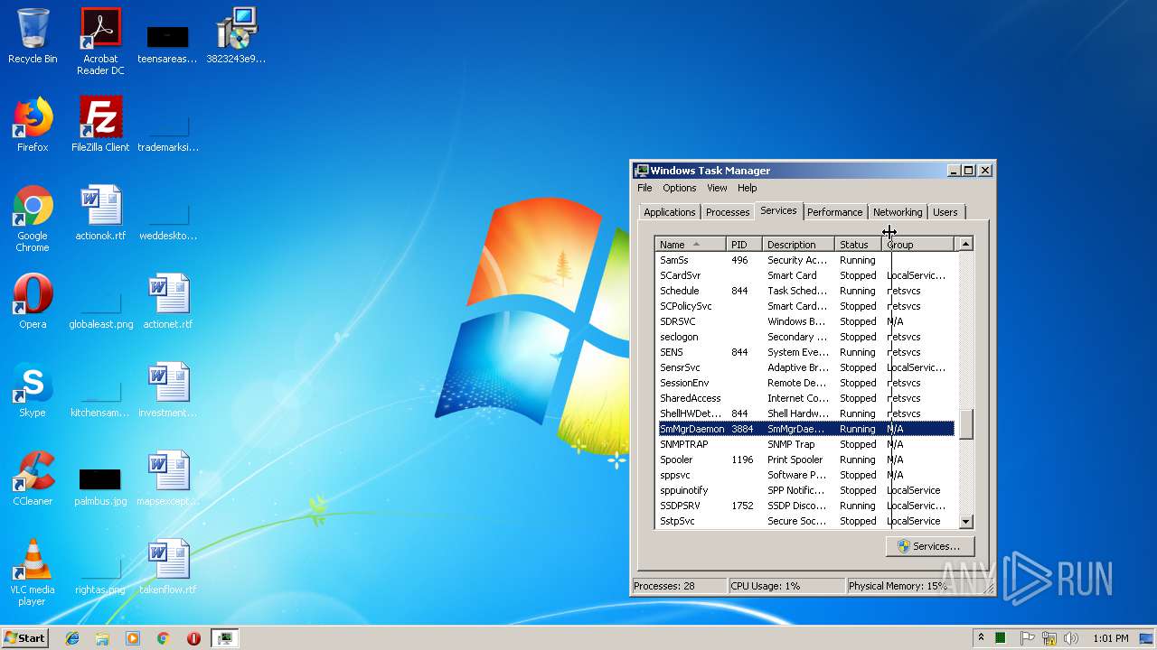Select the weddeskto desktop file
The height and width of the screenshot is (650, 1157).
167,220
